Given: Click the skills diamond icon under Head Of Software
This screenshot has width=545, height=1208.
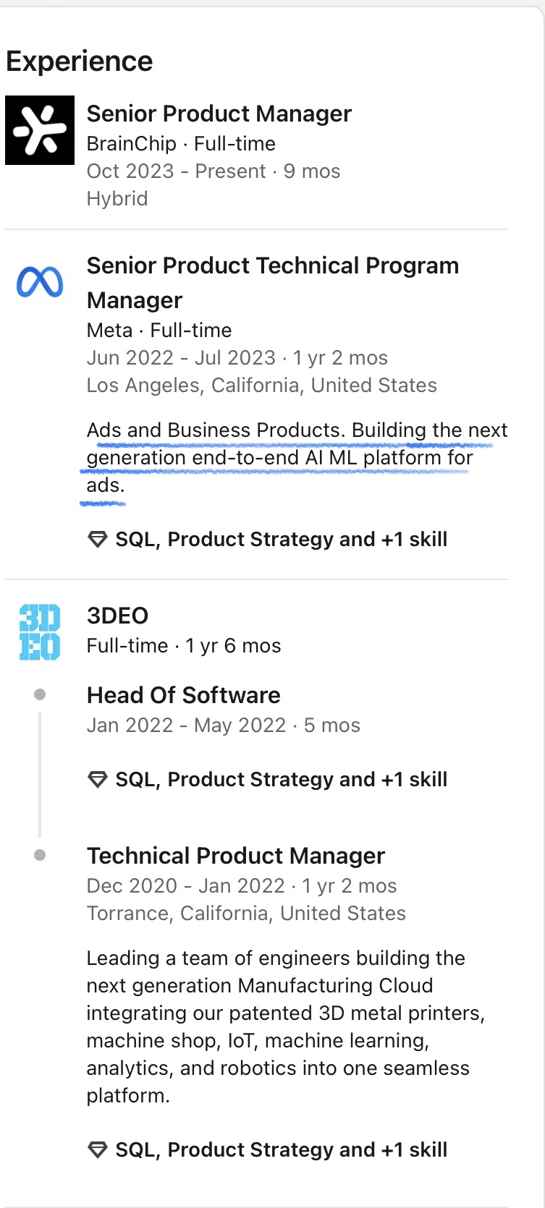Looking at the screenshot, I should tap(97, 780).
